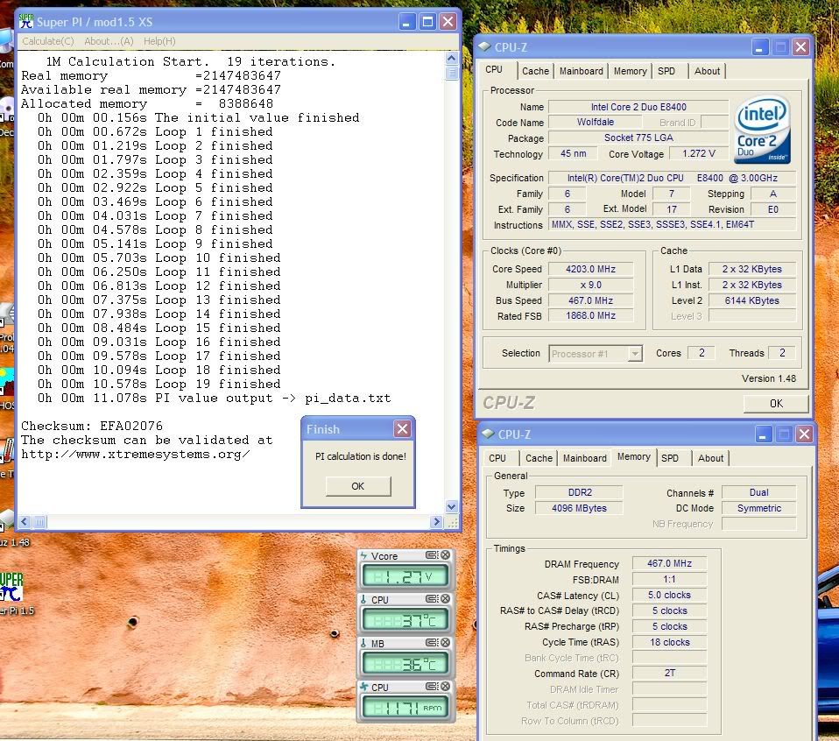Click the Level 2 6144 KBytes value
The width and height of the screenshot is (839, 741).
pyautogui.click(x=751, y=300)
